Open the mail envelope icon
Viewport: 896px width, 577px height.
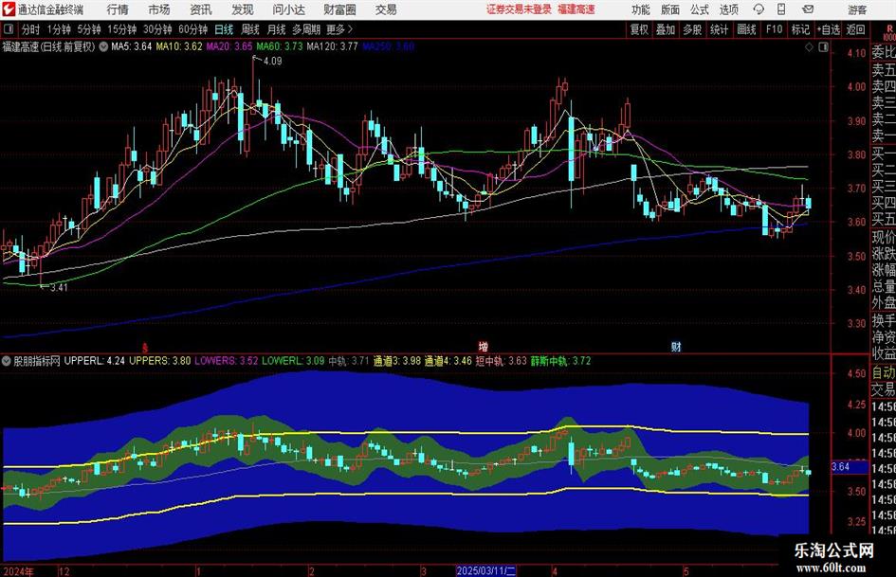click(808, 9)
